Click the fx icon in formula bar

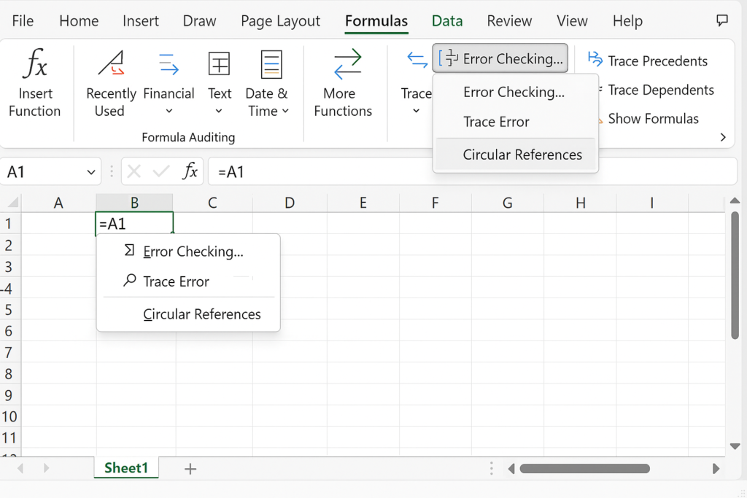pos(190,172)
